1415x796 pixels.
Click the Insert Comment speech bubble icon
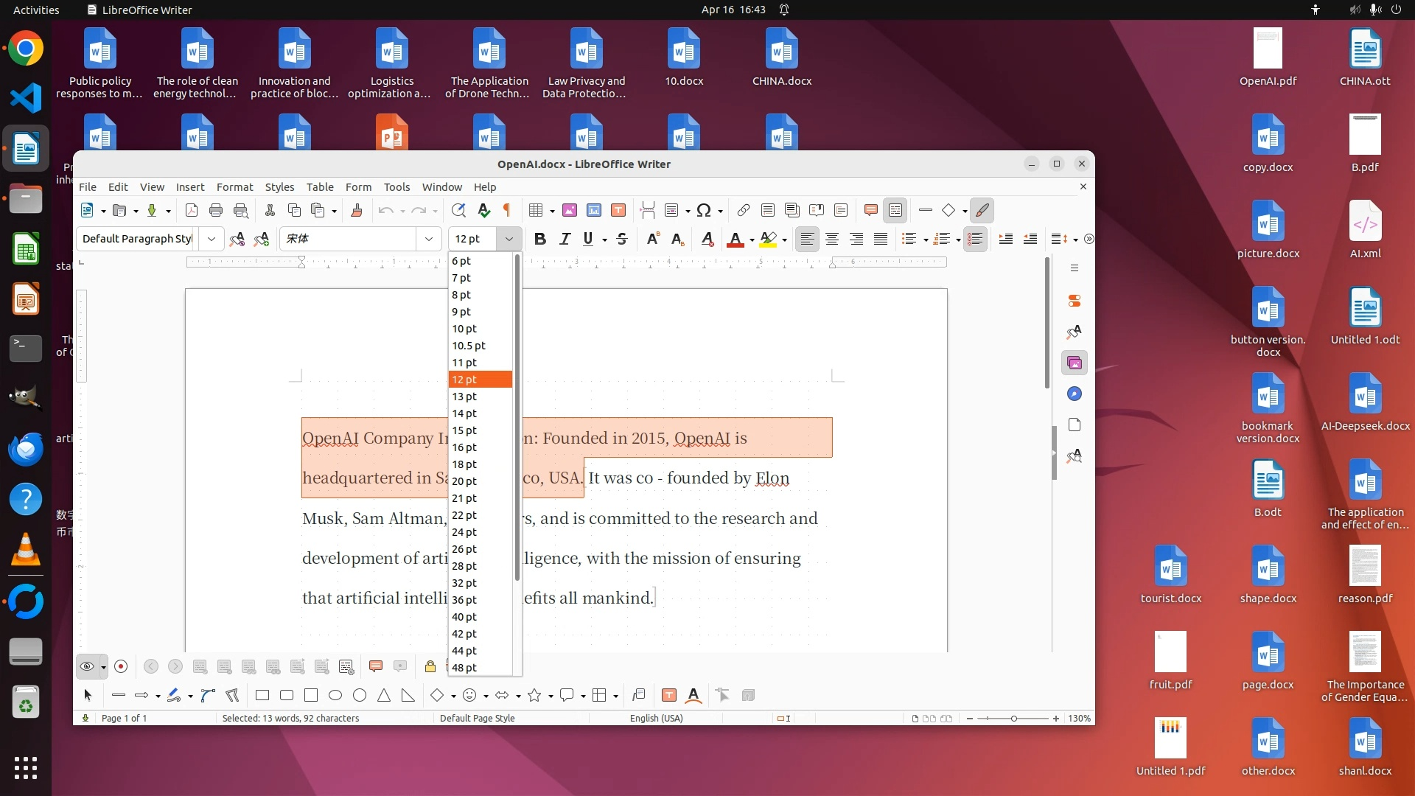pyautogui.click(x=870, y=211)
